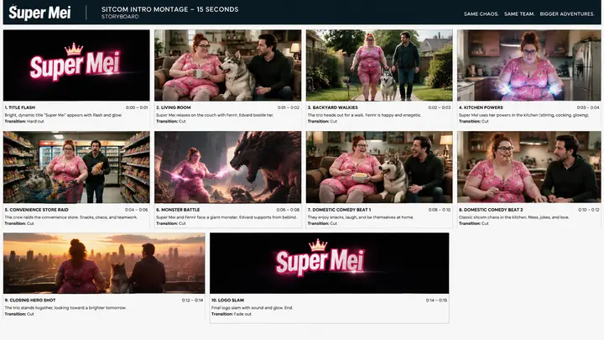Open the Closing Hero Shot sunset image

coord(104,263)
